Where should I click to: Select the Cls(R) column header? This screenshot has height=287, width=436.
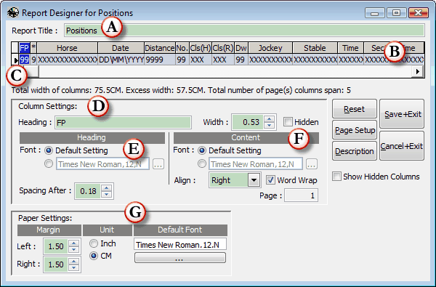[x=223, y=48]
